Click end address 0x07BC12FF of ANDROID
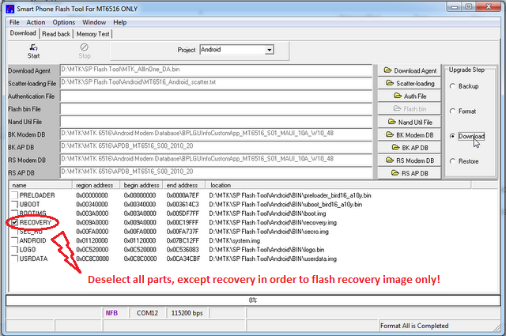 (183, 240)
